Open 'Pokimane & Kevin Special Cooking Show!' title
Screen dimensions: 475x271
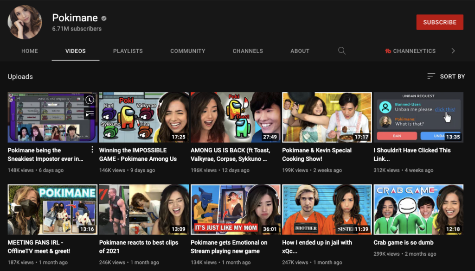[317, 155]
